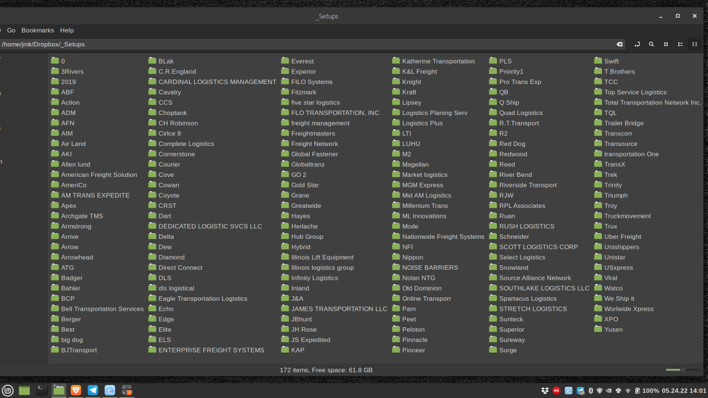
Task: Click the red MEGA tray icon
Action: point(557,391)
